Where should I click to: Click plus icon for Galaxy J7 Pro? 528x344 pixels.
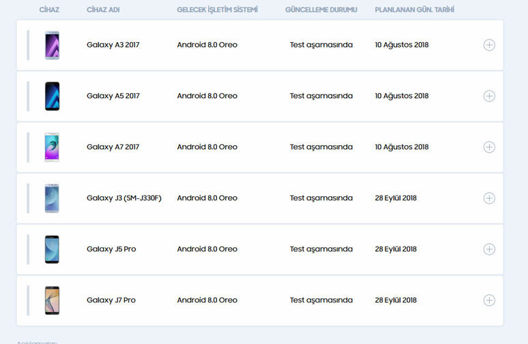tap(488, 300)
